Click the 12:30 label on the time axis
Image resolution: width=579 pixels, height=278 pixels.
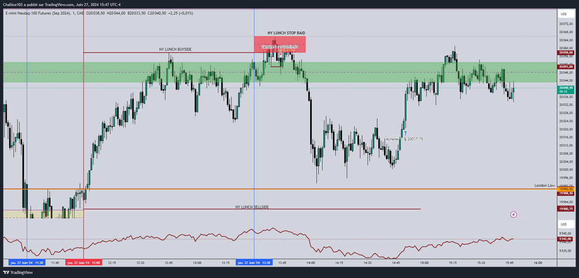point(140,263)
